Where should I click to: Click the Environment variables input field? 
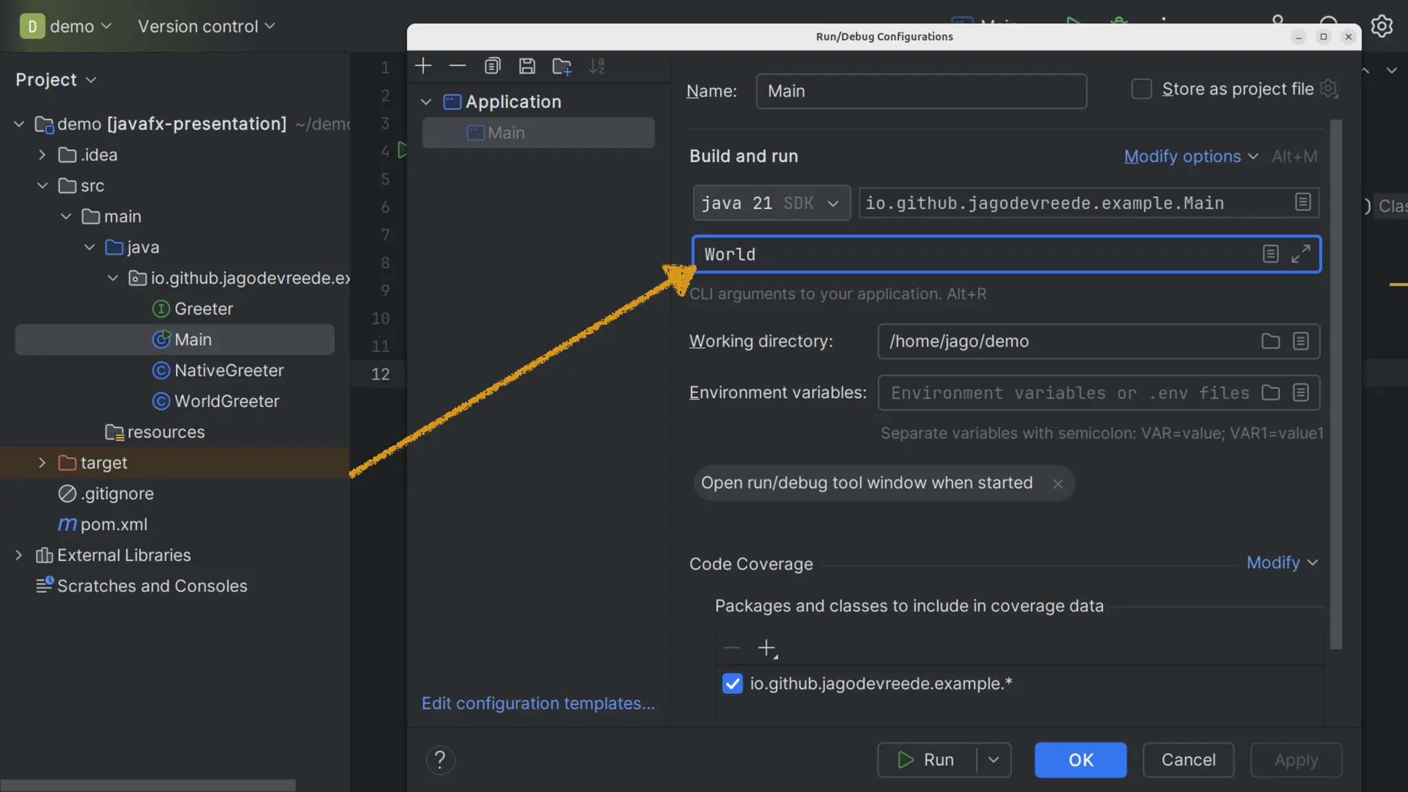click(x=1069, y=393)
